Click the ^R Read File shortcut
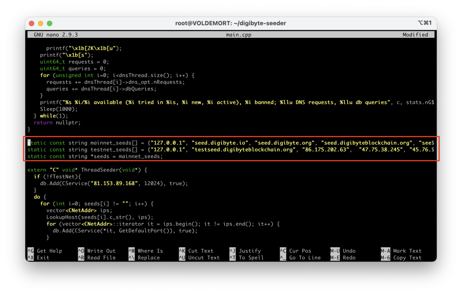This screenshot has height=295, width=462. (x=97, y=258)
